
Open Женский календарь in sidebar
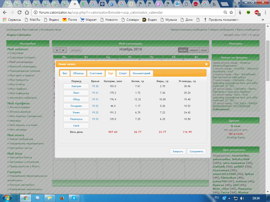[x=23, y=67]
